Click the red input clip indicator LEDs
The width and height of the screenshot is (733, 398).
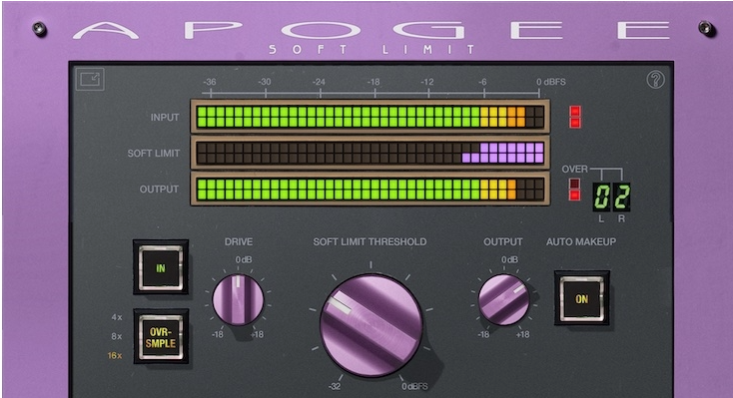[x=574, y=117]
